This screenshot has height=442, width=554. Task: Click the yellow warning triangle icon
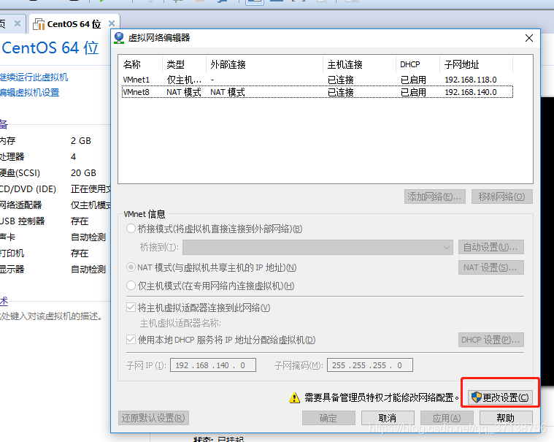click(x=294, y=397)
